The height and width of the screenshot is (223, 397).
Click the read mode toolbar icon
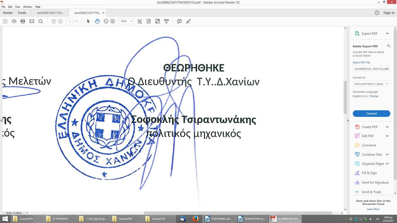click(x=166, y=21)
